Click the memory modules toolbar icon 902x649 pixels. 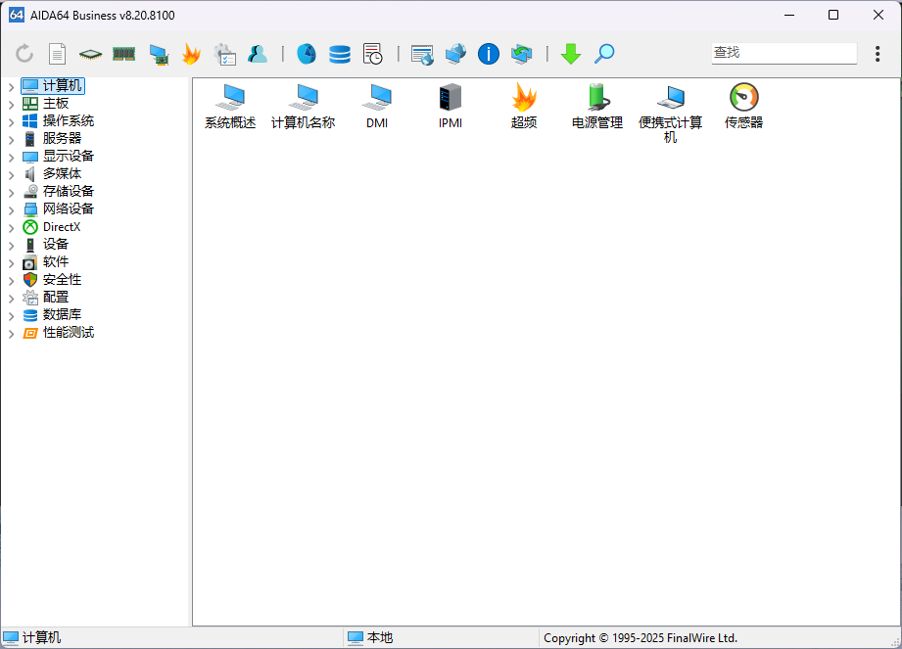(124, 54)
